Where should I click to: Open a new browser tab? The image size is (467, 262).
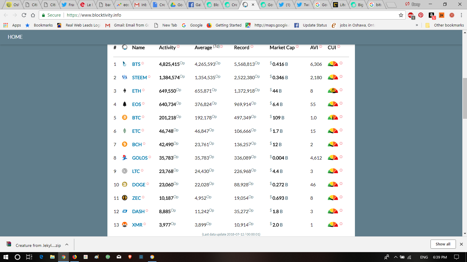tap(391, 5)
